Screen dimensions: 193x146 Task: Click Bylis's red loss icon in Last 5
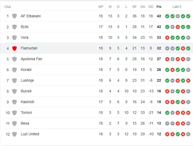pos(178,27)
